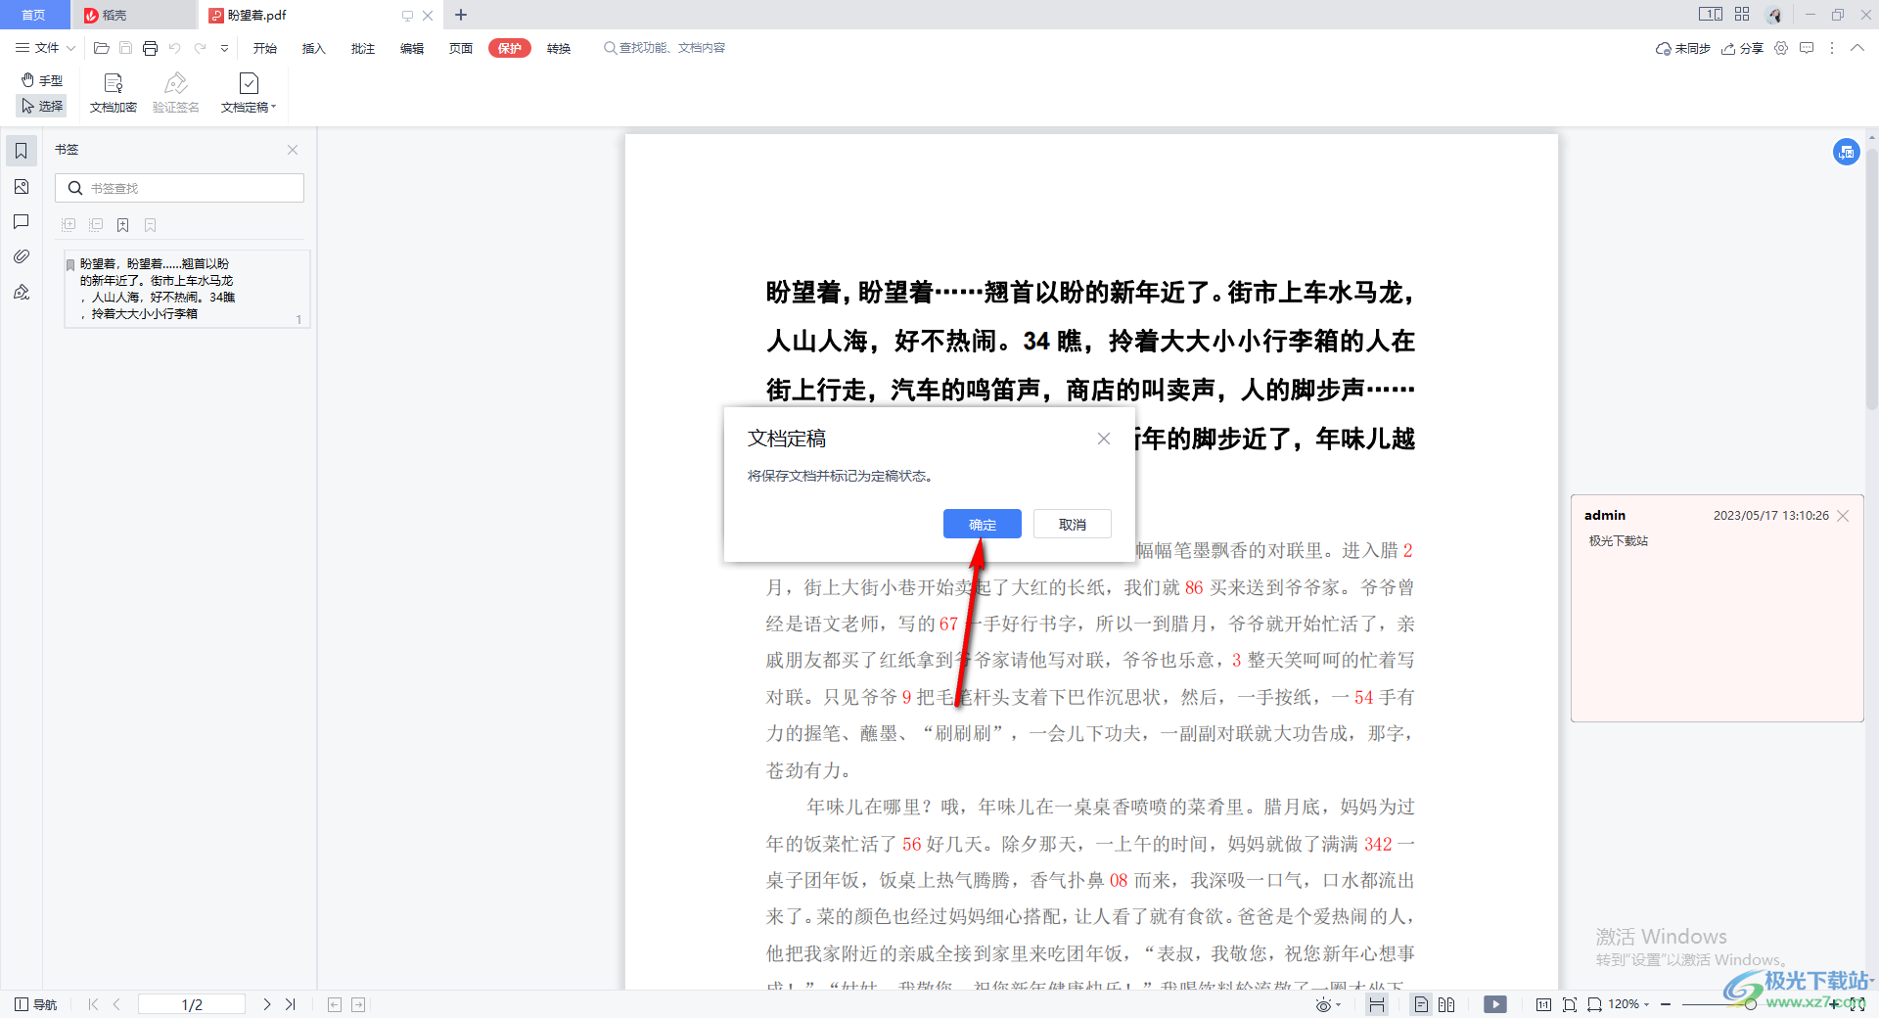The image size is (1879, 1018).
Task: Close the 书签 bookmark panel
Action: coord(293,150)
